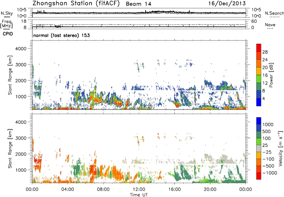Click the '16:00' time tick label

(x=174, y=190)
